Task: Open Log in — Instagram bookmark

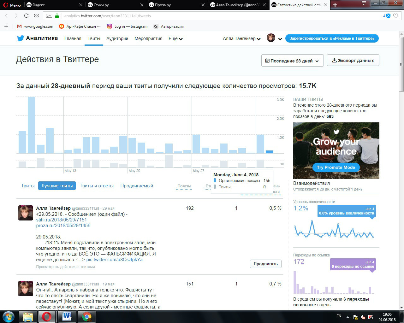Action: (127, 26)
